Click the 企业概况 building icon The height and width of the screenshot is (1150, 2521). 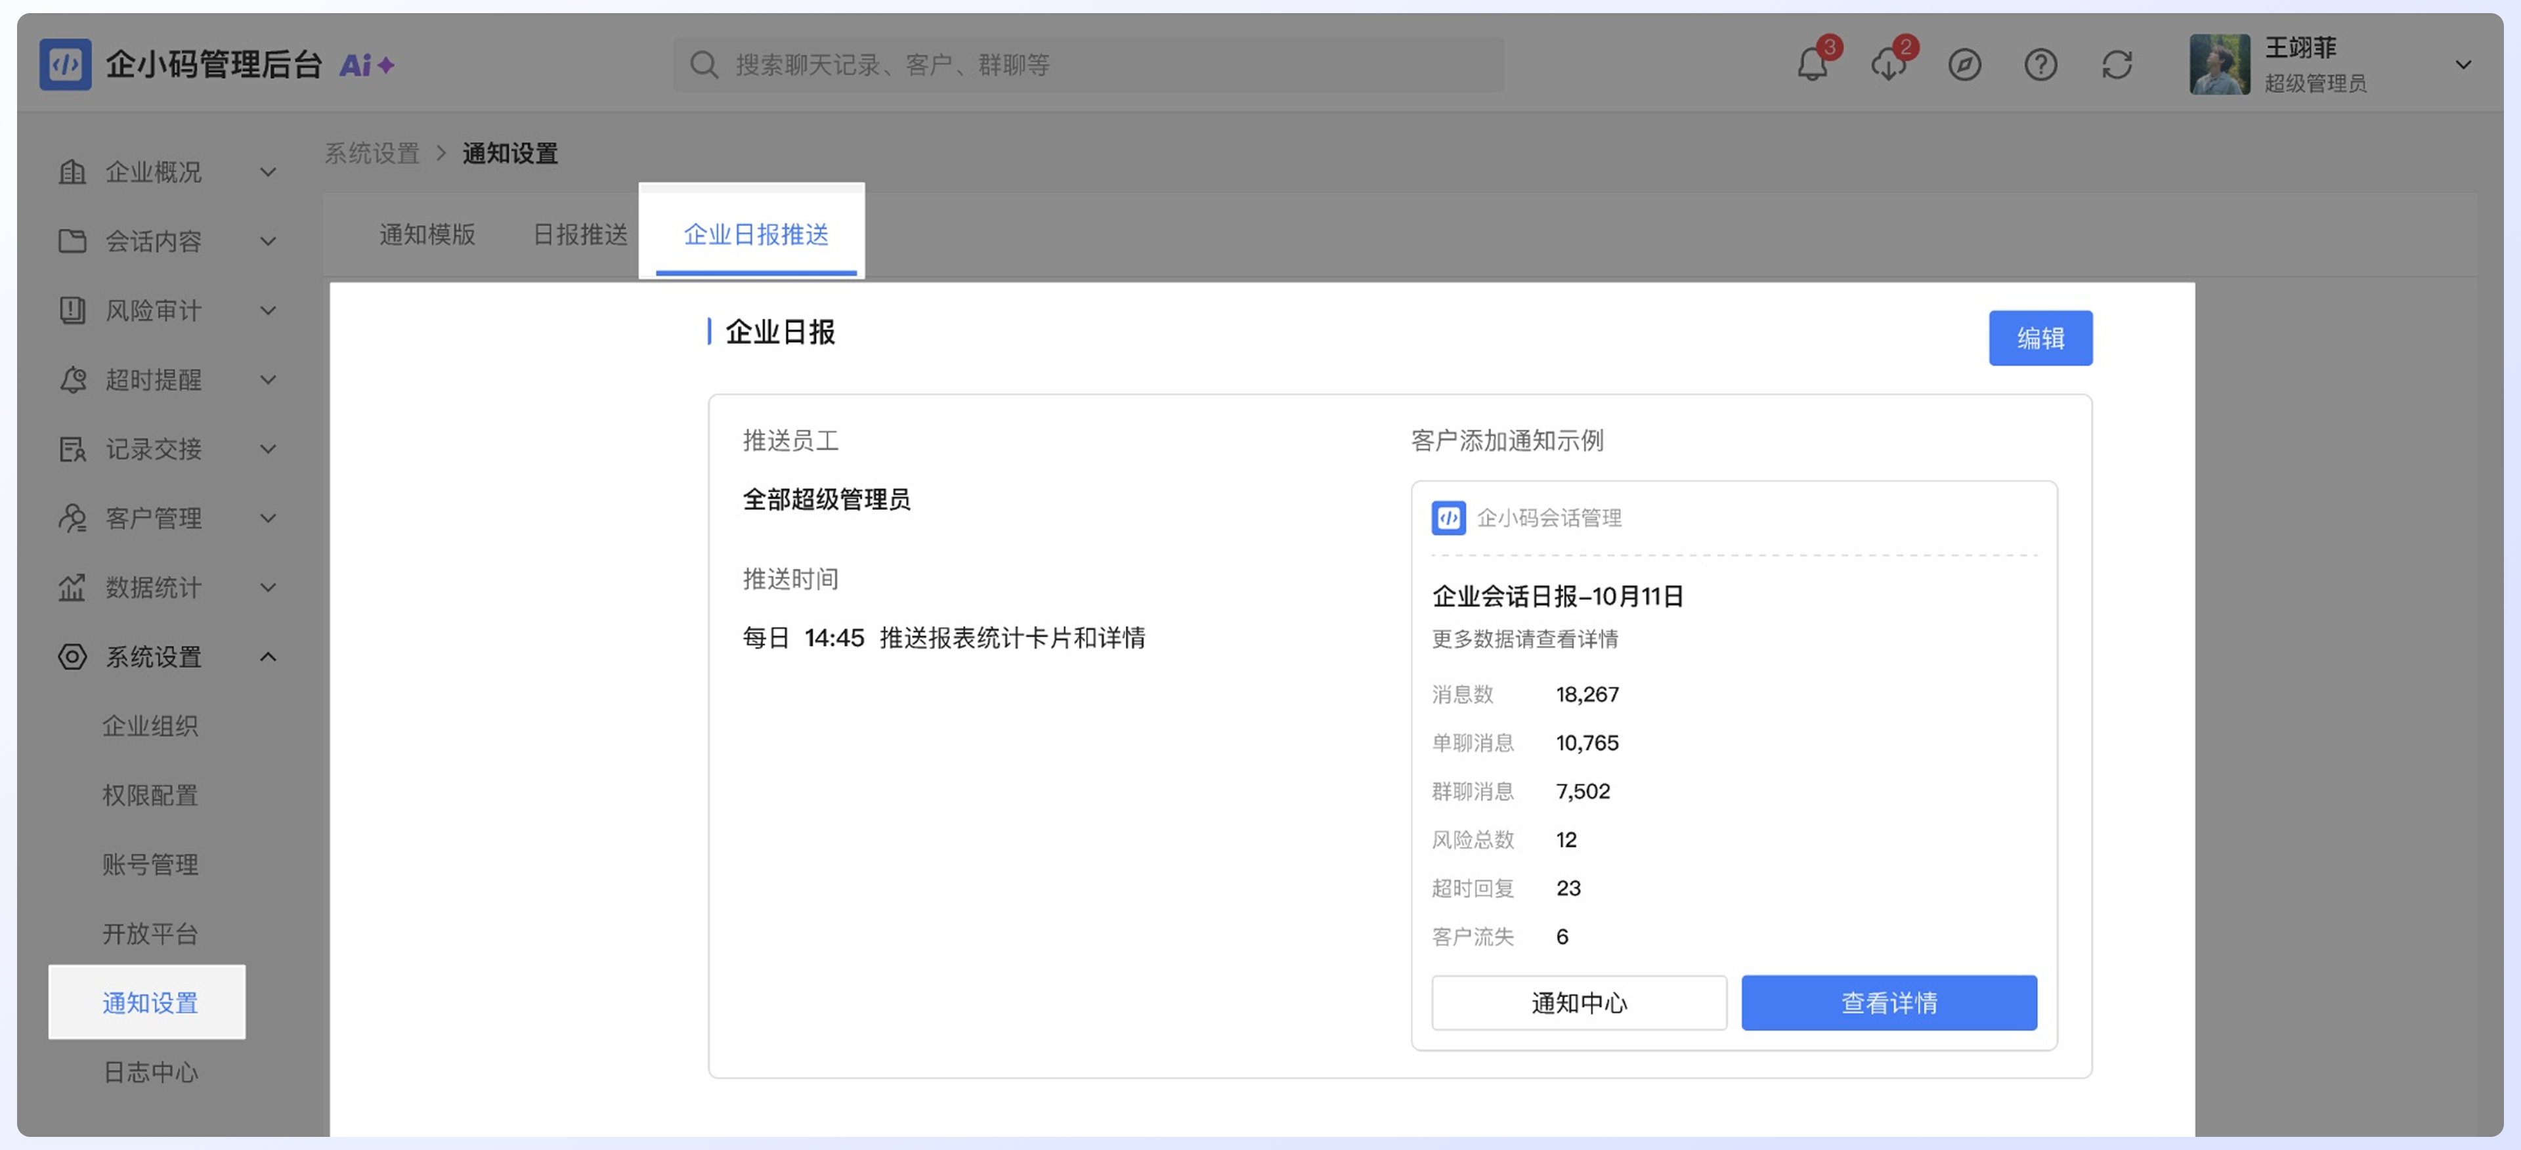click(x=72, y=172)
